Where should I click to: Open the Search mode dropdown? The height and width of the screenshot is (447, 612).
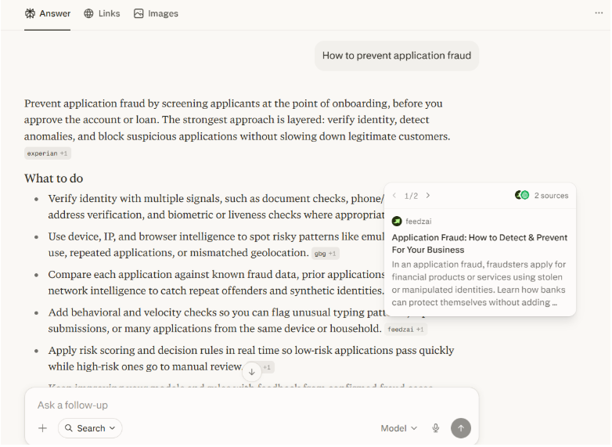click(90, 428)
